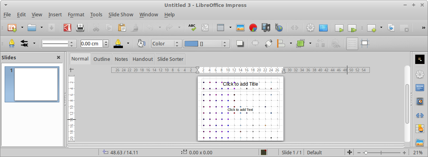This screenshot has height=157, width=428.
Task: Click the Insert Image icon
Action: [240, 28]
